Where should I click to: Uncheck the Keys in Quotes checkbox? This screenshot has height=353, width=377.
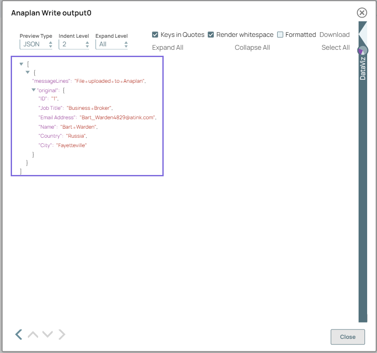[155, 35]
